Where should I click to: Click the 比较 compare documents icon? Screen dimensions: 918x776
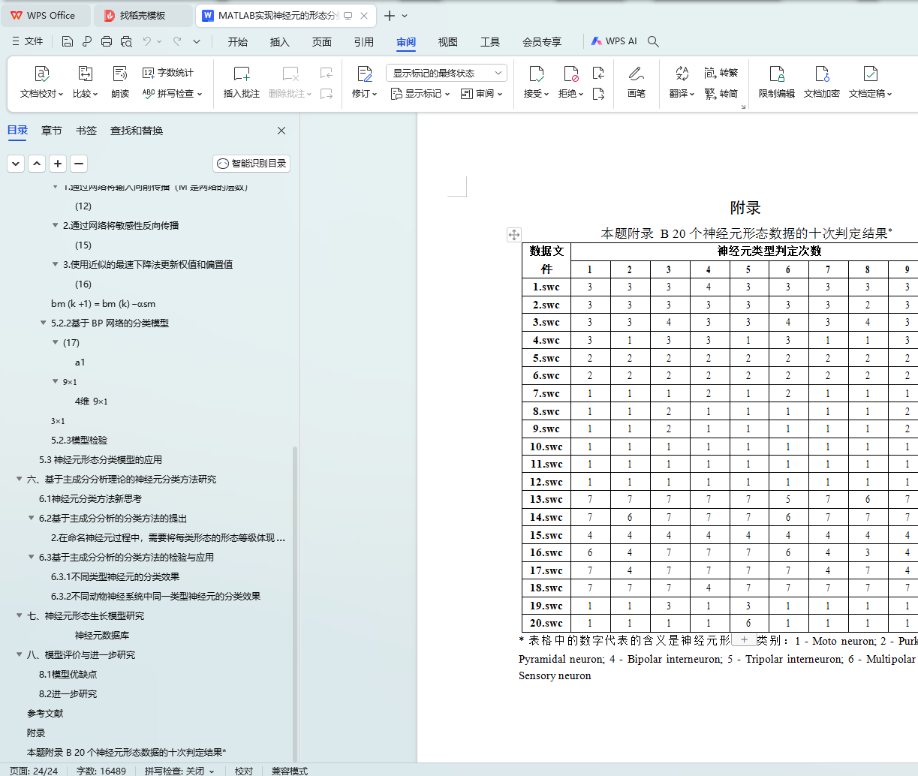(x=85, y=74)
